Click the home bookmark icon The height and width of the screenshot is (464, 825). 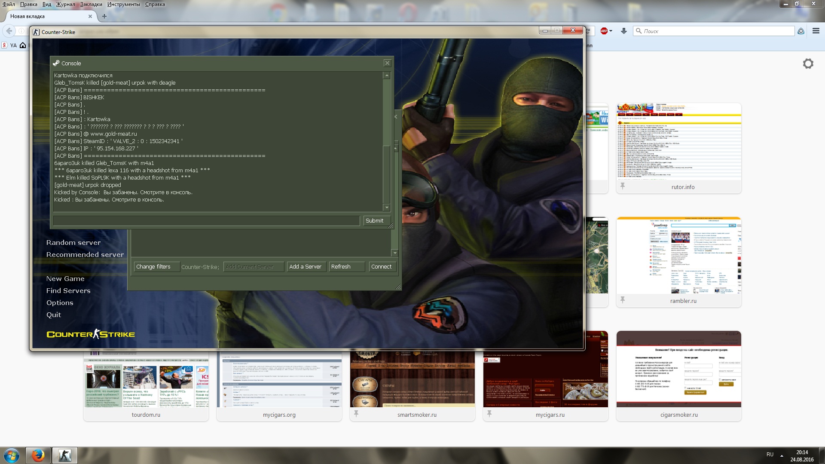pyautogui.click(x=23, y=45)
